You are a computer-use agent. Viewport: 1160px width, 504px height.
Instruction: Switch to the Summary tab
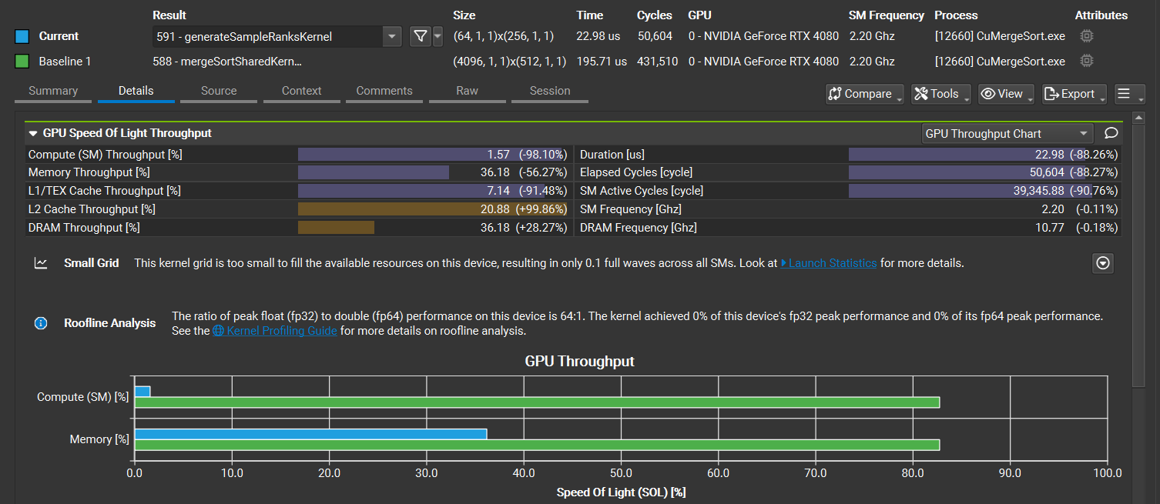[52, 90]
